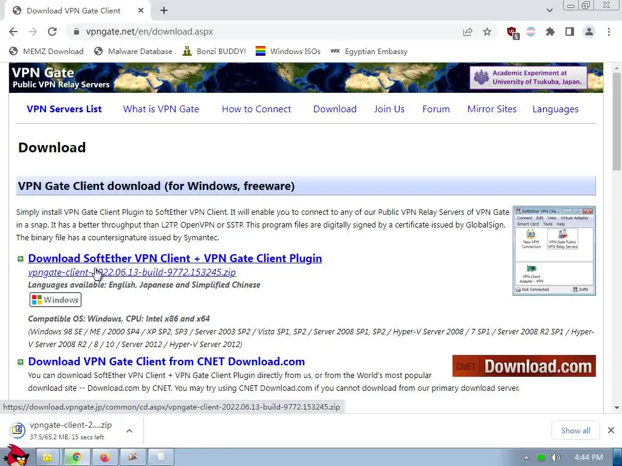Open the Languages navigation link
The image size is (622, 466).
point(555,109)
